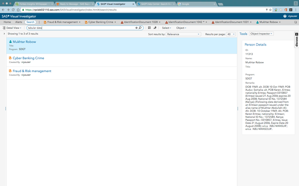Close the Mukhtar Robow app tab

point(280,22)
